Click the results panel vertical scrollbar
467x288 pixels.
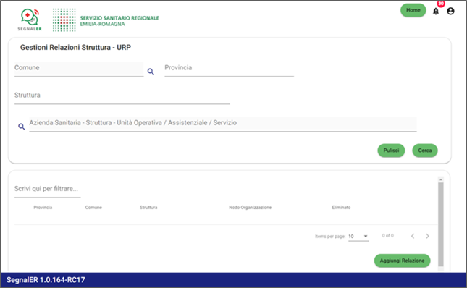[441, 224]
